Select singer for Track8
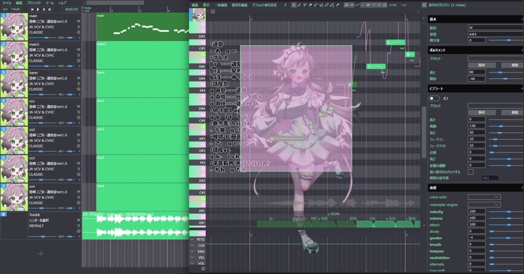 [39, 220]
